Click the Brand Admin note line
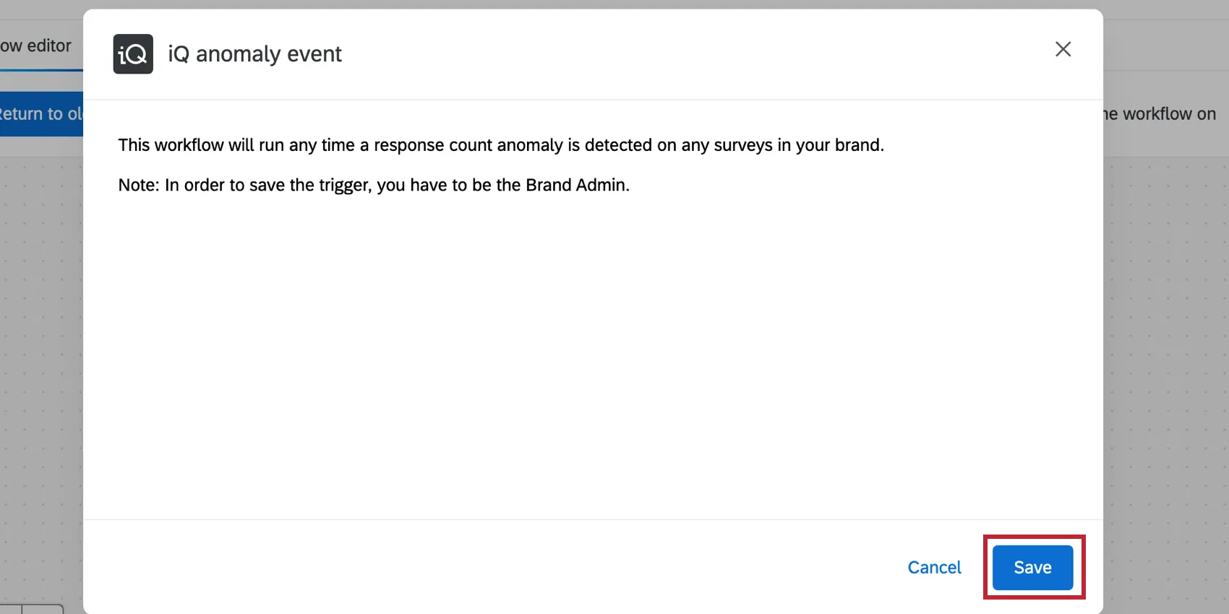 click(x=373, y=185)
